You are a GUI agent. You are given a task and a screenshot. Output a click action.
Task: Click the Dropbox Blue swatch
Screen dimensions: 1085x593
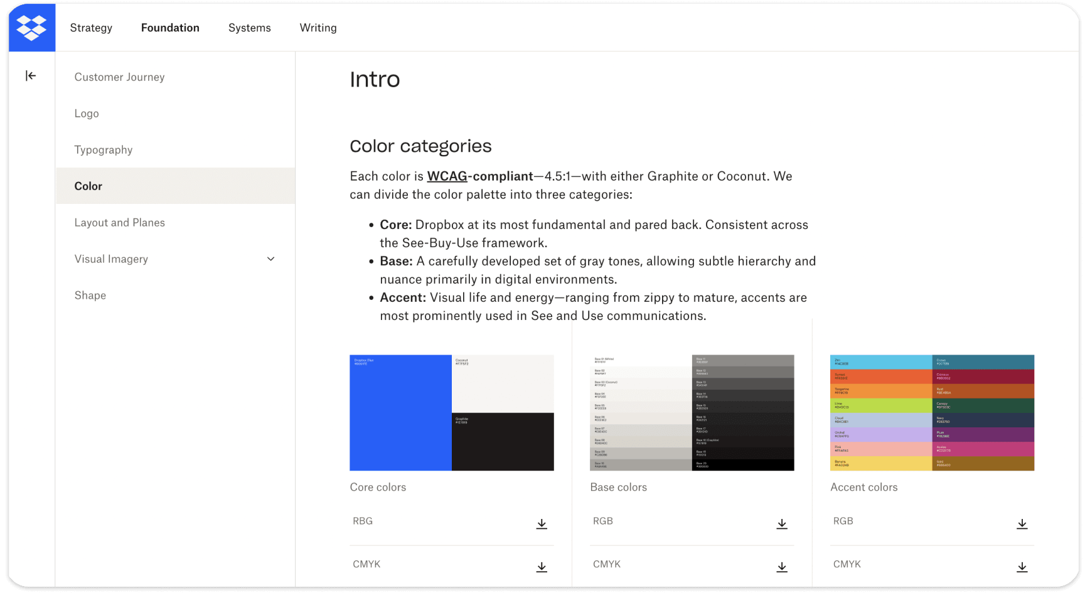[400, 413]
